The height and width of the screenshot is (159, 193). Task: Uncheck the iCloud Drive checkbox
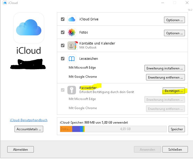point(63,19)
